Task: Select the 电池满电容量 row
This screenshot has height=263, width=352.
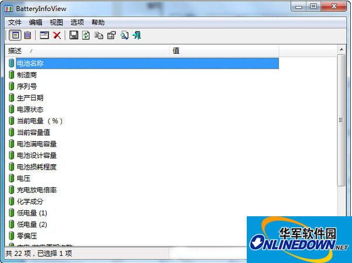Action: [144, 144]
